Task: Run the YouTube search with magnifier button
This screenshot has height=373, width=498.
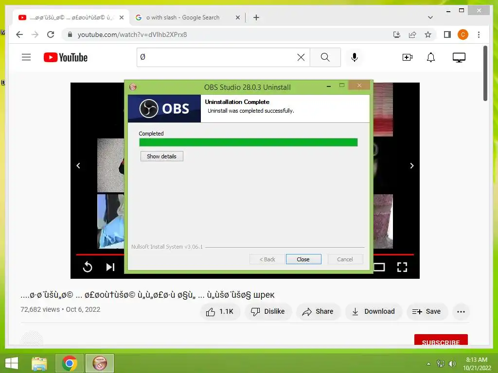Action: 325,57
